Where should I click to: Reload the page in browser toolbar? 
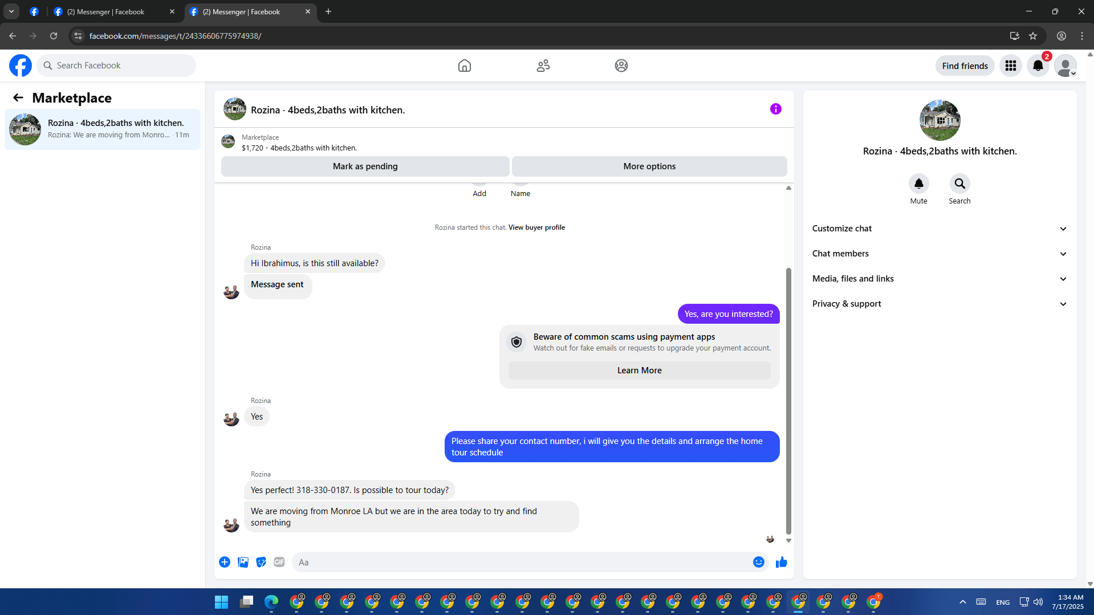click(x=54, y=36)
